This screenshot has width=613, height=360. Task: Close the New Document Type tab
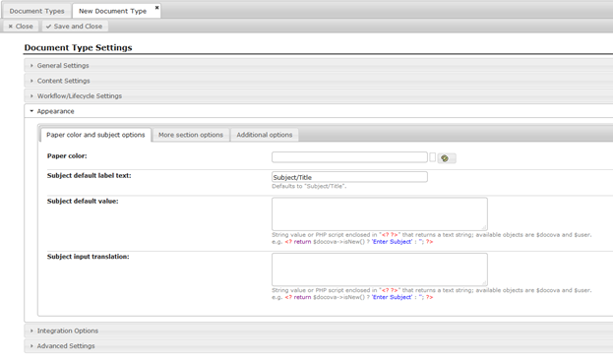coord(156,8)
